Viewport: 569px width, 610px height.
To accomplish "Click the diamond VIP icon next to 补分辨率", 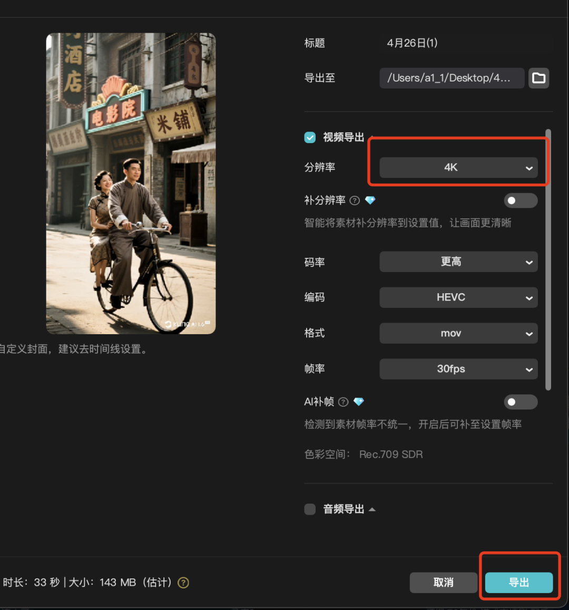I will (x=370, y=200).
